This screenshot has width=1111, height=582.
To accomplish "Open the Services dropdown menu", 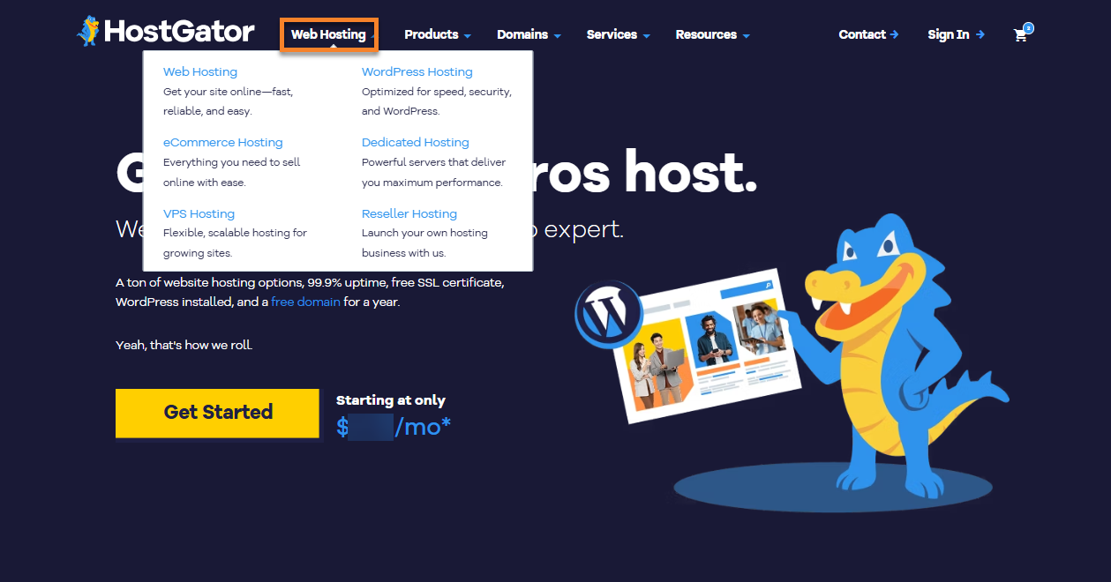I will (x=618, y=35).
